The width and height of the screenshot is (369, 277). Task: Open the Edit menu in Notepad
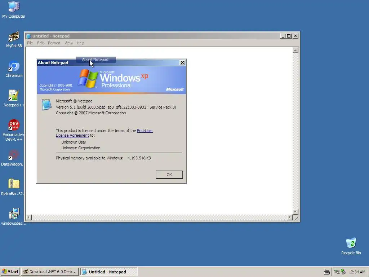[x=40, y=43]
